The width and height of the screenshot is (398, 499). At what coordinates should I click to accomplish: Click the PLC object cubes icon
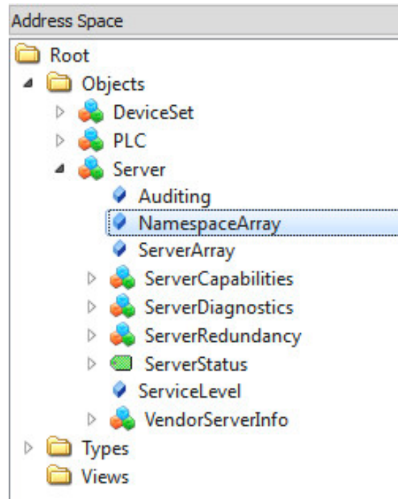pyautogui.click(x=91, y=140)
